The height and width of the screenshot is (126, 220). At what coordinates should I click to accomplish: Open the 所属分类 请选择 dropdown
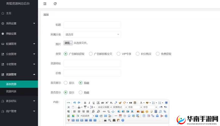pos(92,35)
